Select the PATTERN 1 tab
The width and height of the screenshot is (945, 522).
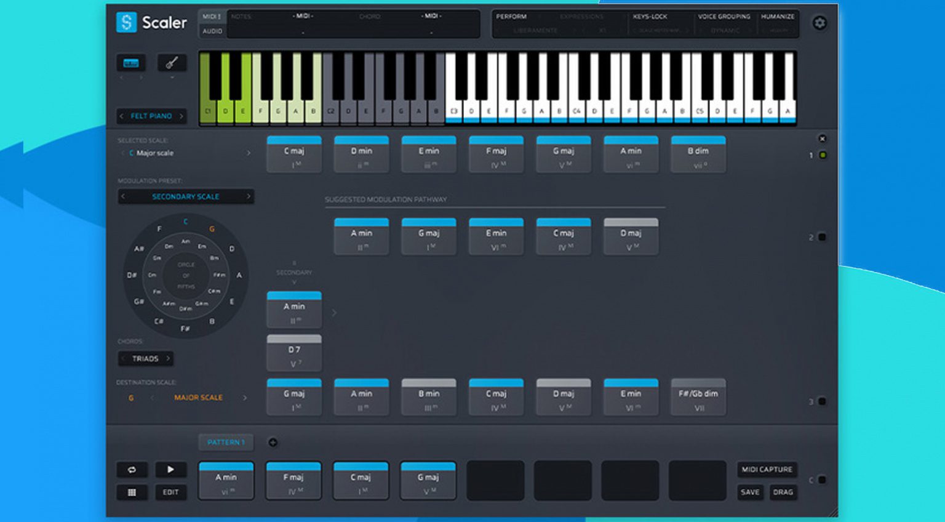[226, 443]
